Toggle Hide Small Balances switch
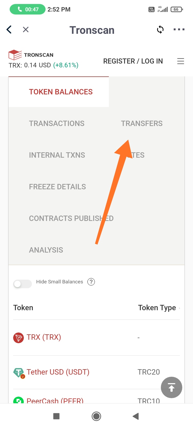 [x=23, y=284]
